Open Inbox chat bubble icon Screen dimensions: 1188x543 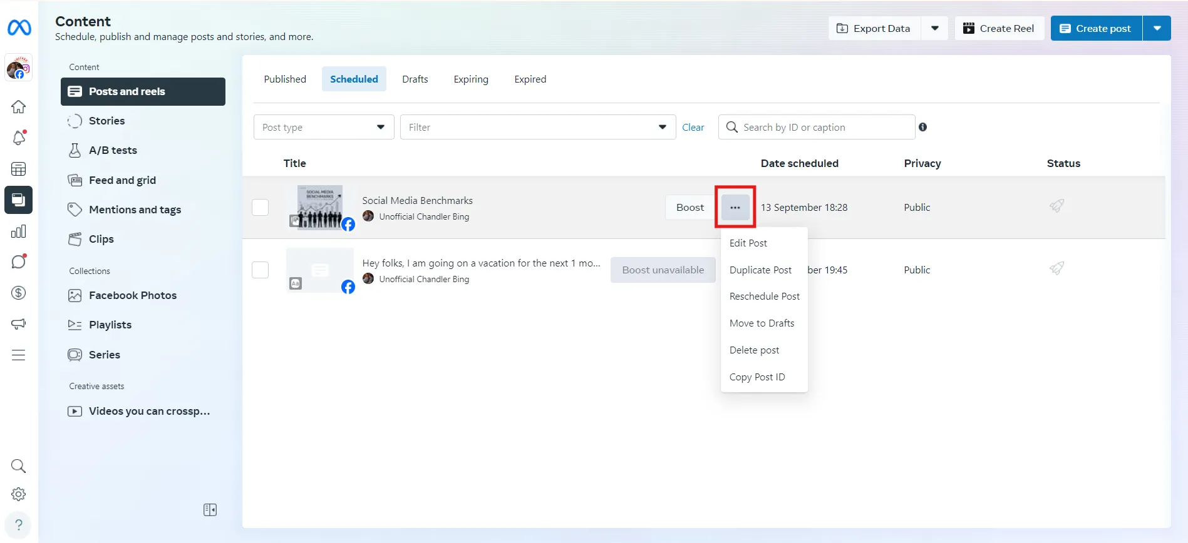coord(19,261)
